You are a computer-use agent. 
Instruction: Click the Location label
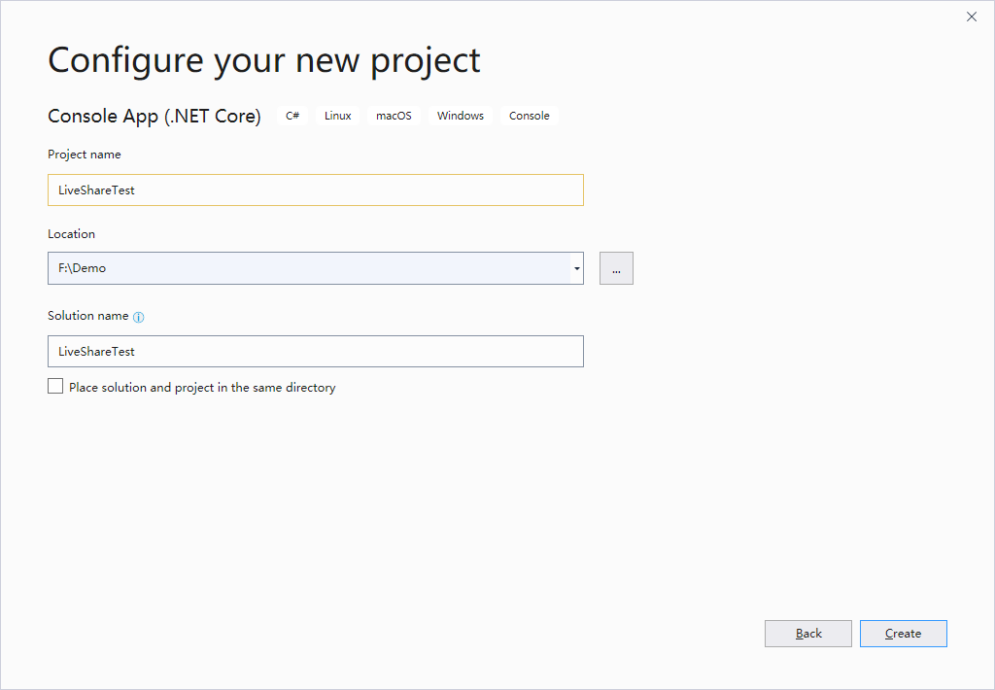[71, 233]
